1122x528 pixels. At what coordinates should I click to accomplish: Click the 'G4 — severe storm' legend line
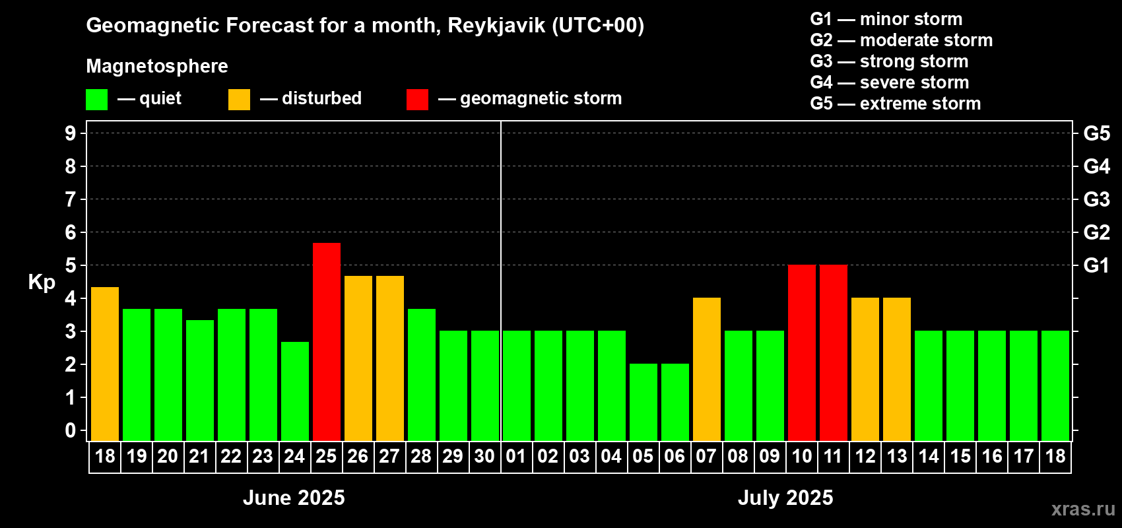pos(890,82)
